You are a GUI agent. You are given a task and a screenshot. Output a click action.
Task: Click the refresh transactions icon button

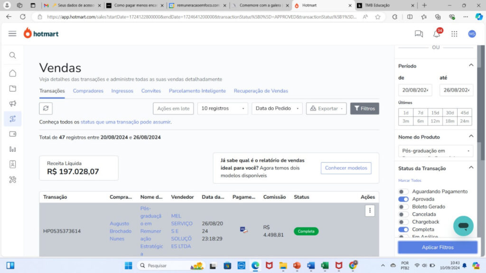click(x=46, y=109)
